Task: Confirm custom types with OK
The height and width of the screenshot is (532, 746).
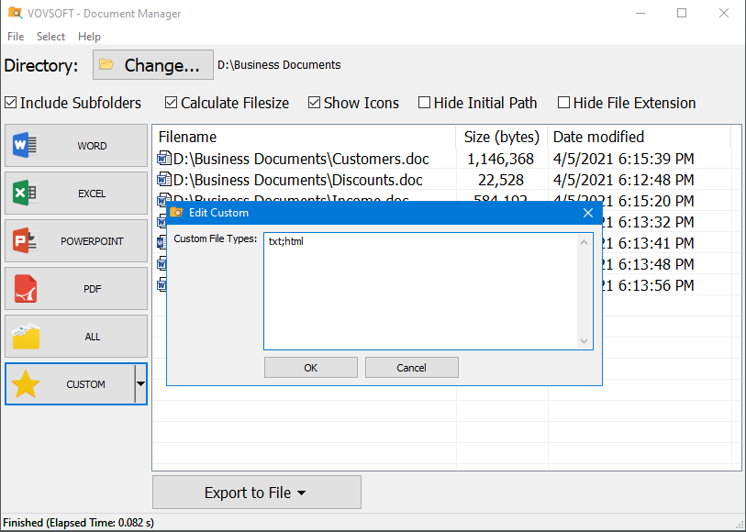Action: (310, 367)
